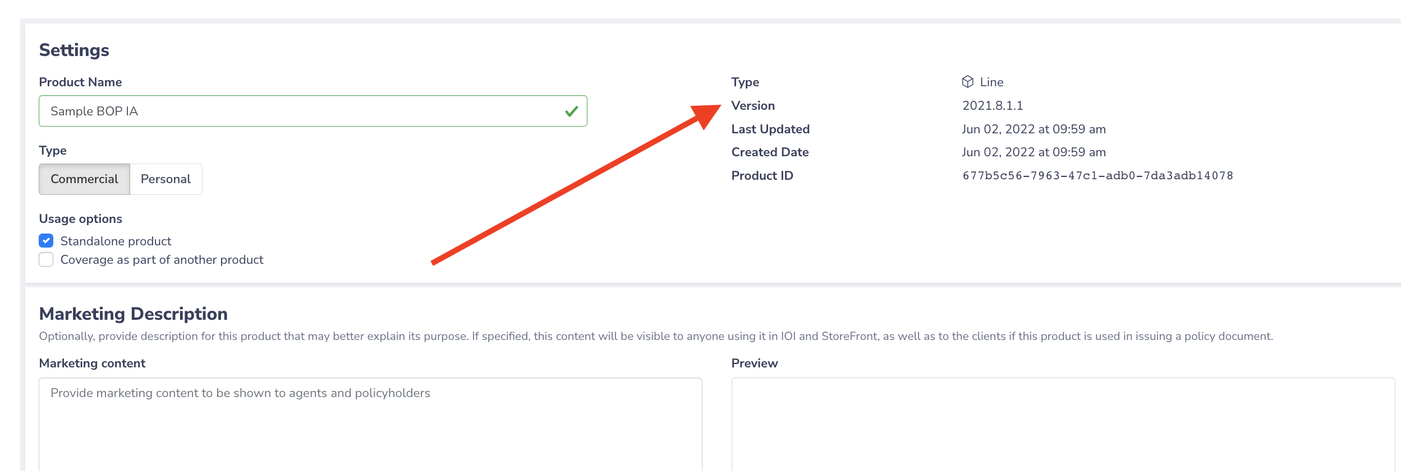Viewport: 1401px width, 471px height.
Task: Switch product type to Personal
Action: (166, 179)
